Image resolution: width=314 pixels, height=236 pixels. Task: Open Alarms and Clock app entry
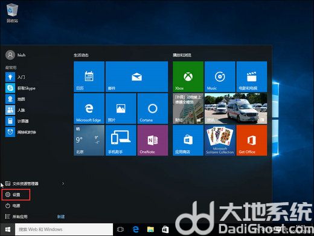pos(21,132)
